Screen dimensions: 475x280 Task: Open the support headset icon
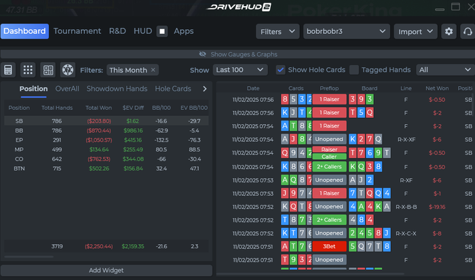tap(468, 31)
